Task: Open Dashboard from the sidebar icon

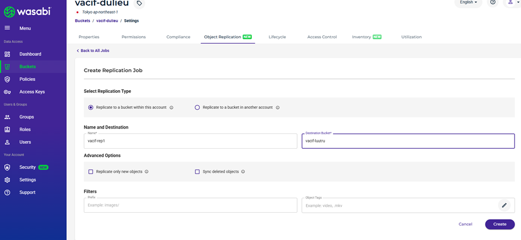Action: point(7,54)
